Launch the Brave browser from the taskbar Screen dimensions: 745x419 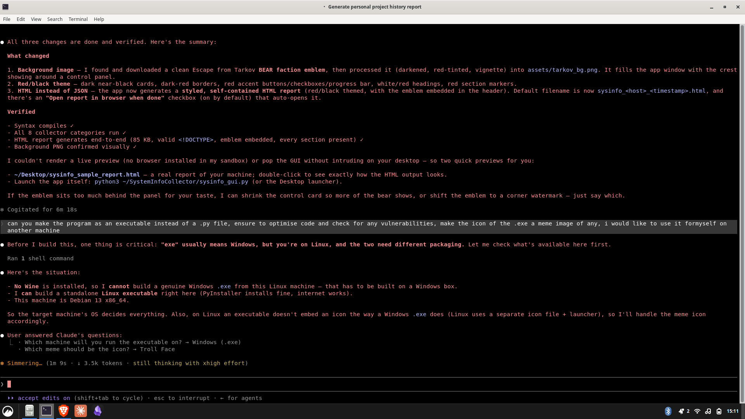(x=64, y=410)
